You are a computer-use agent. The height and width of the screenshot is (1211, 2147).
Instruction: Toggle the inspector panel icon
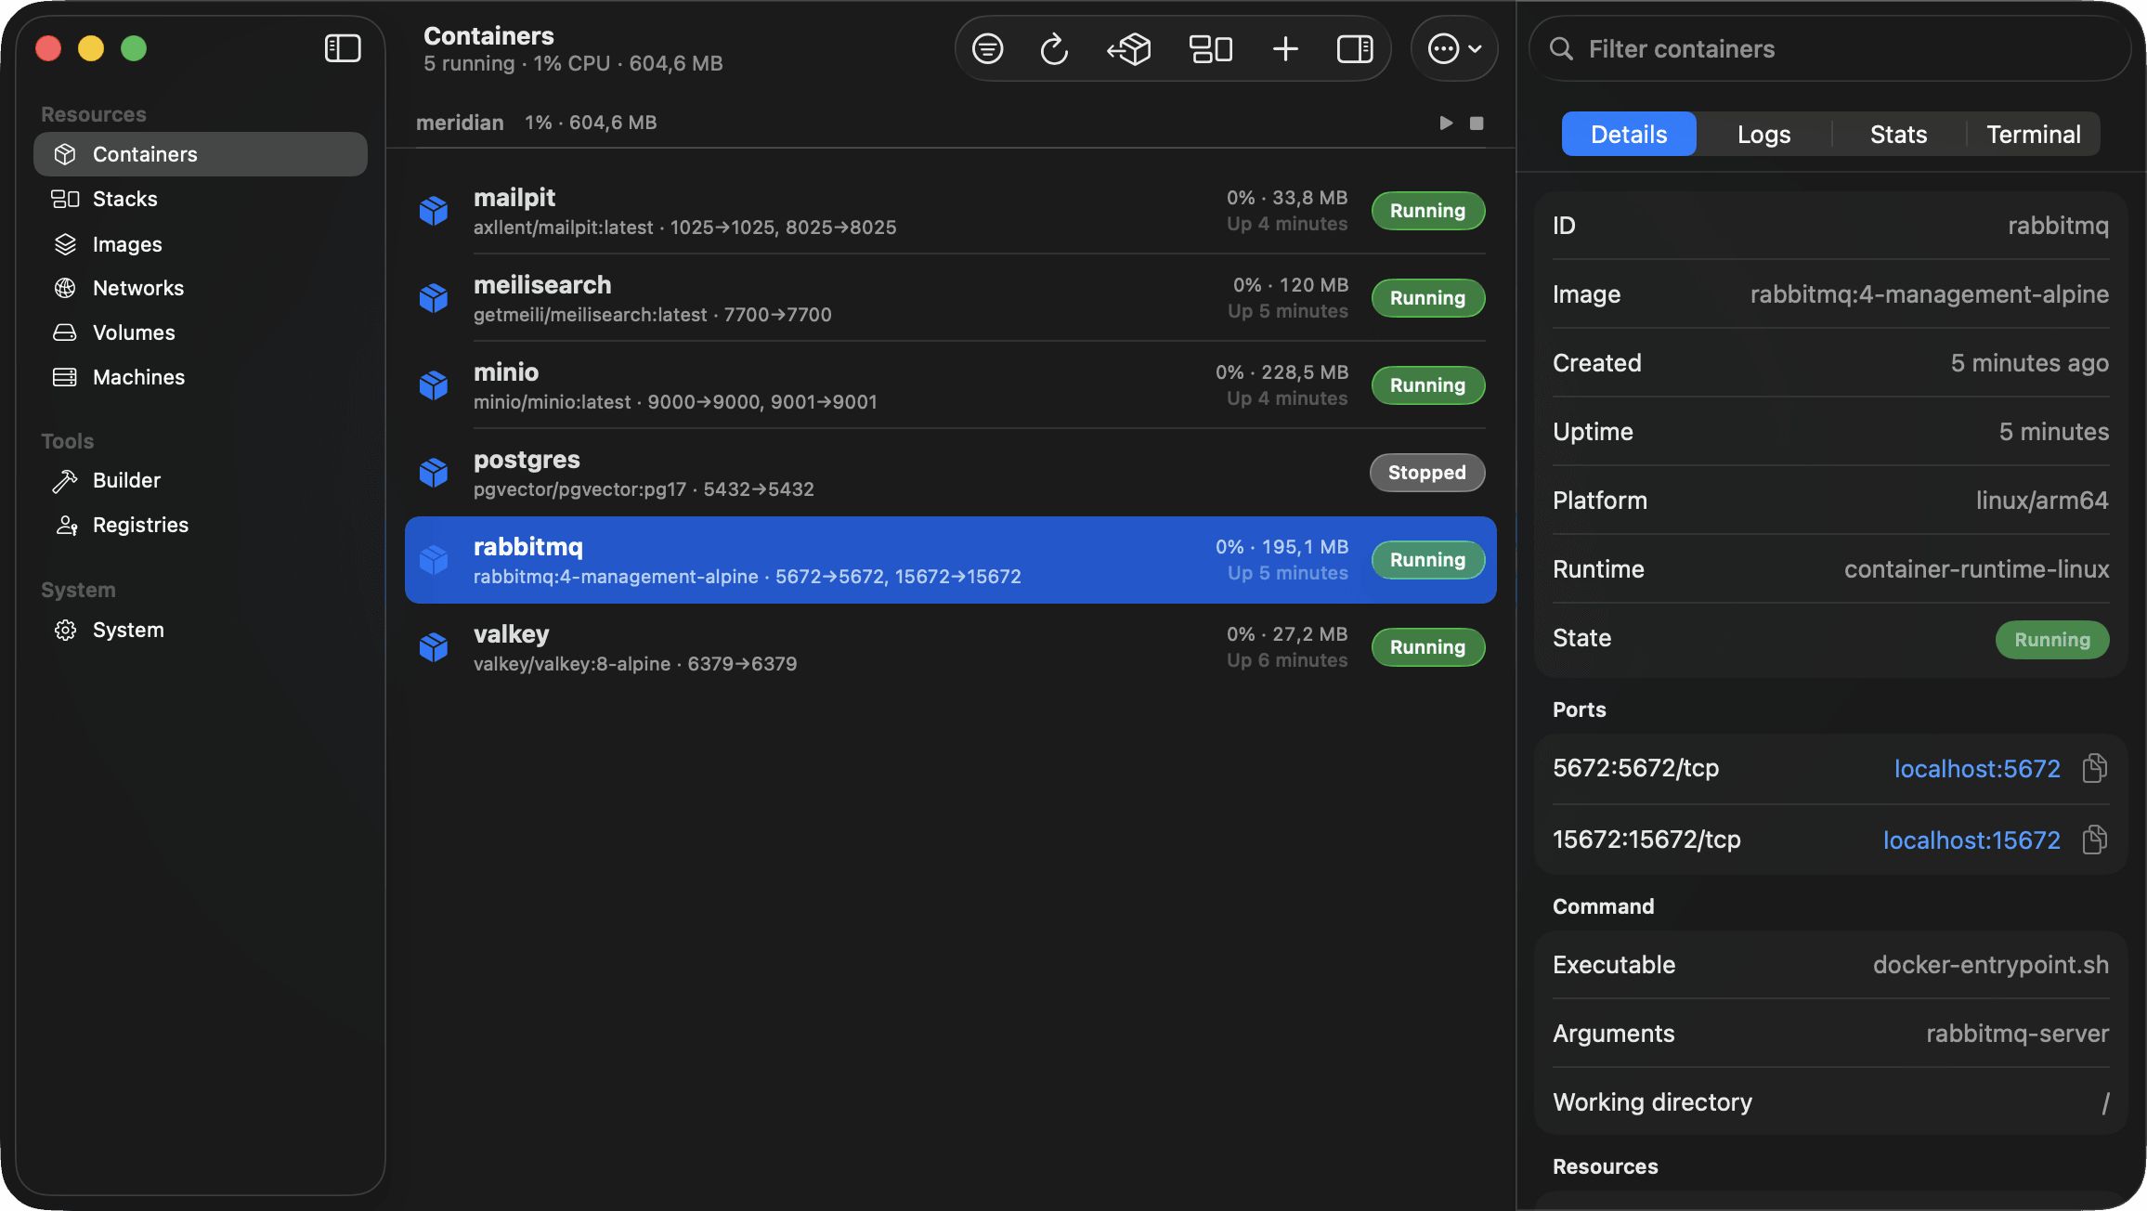point(1355,48)
